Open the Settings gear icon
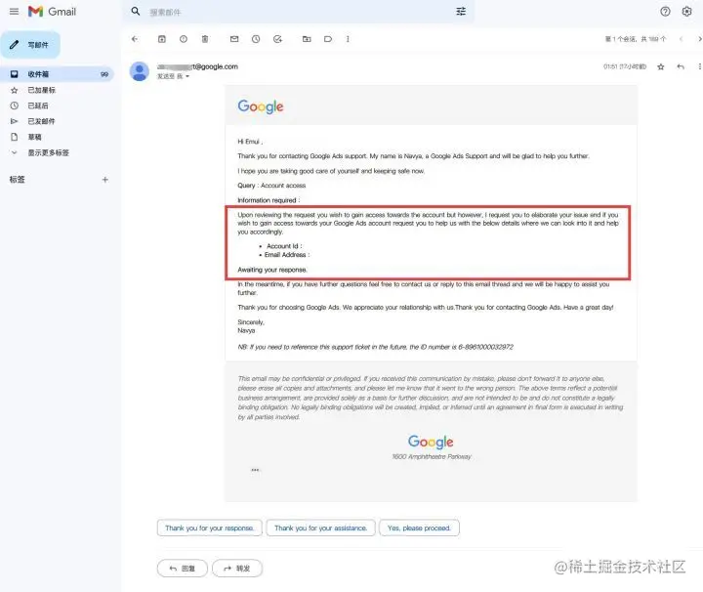The image size is (703, 592). click(x=686, y=12)
